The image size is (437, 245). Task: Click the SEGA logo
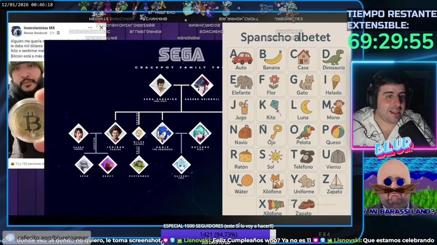click(x=182, y=54)
